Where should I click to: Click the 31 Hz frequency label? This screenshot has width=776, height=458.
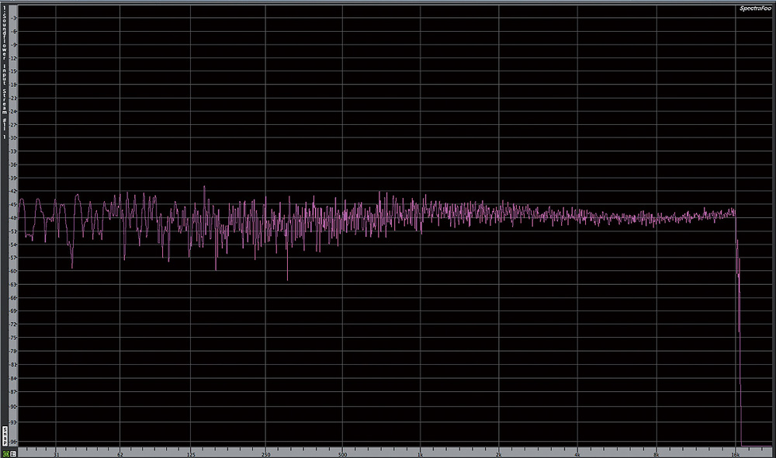pos(57,455)
